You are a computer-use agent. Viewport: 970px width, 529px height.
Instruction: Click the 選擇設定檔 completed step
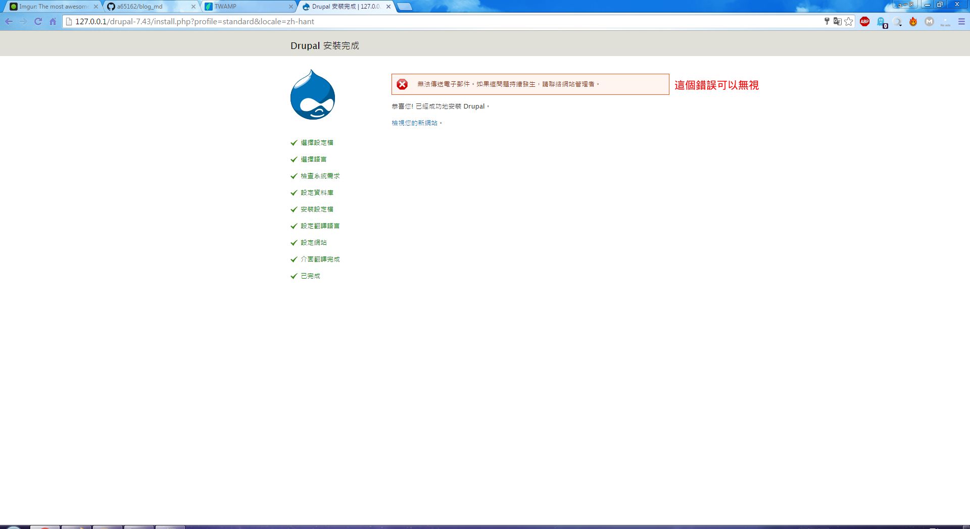[317, 143]
